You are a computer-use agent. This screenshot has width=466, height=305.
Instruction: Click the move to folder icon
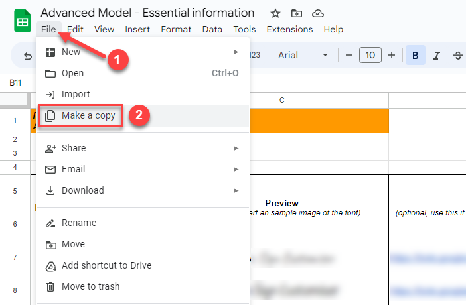tap(297, 13)
